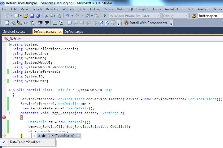Image resolution: width=223 pixels, height=148 pixels.
Task: Open the Test menu
Action: click(x=190, y=9)
